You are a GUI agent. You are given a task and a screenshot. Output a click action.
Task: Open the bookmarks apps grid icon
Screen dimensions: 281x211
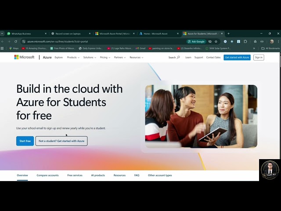[2, 48]
